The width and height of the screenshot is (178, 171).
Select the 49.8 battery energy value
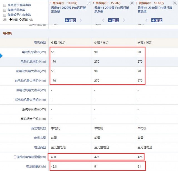tap(54, 167)
